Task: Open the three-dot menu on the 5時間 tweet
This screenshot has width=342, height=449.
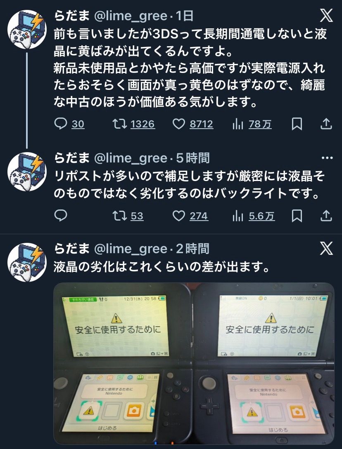Action: (327, 158)
